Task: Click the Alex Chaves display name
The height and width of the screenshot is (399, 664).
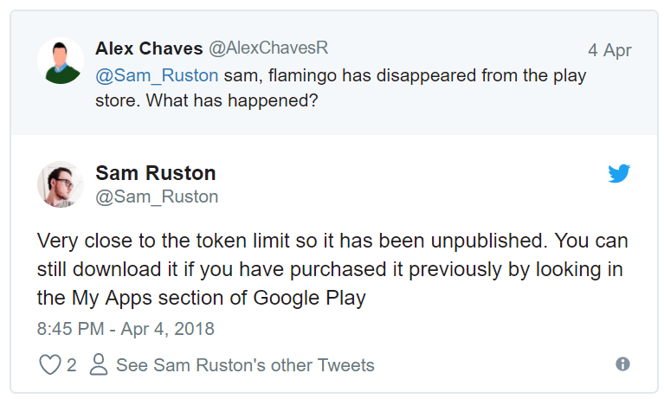Action: tap(148, 48)
